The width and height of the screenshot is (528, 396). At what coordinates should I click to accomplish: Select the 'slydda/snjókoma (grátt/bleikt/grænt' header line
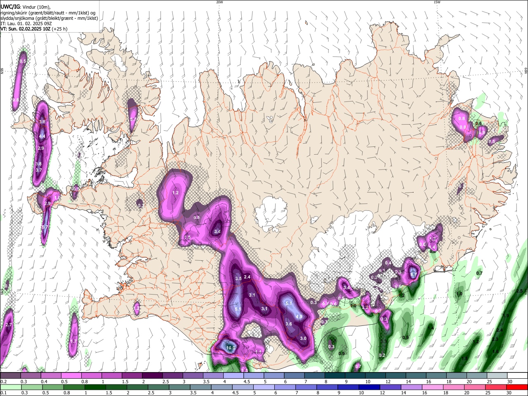tap(49, 18)
